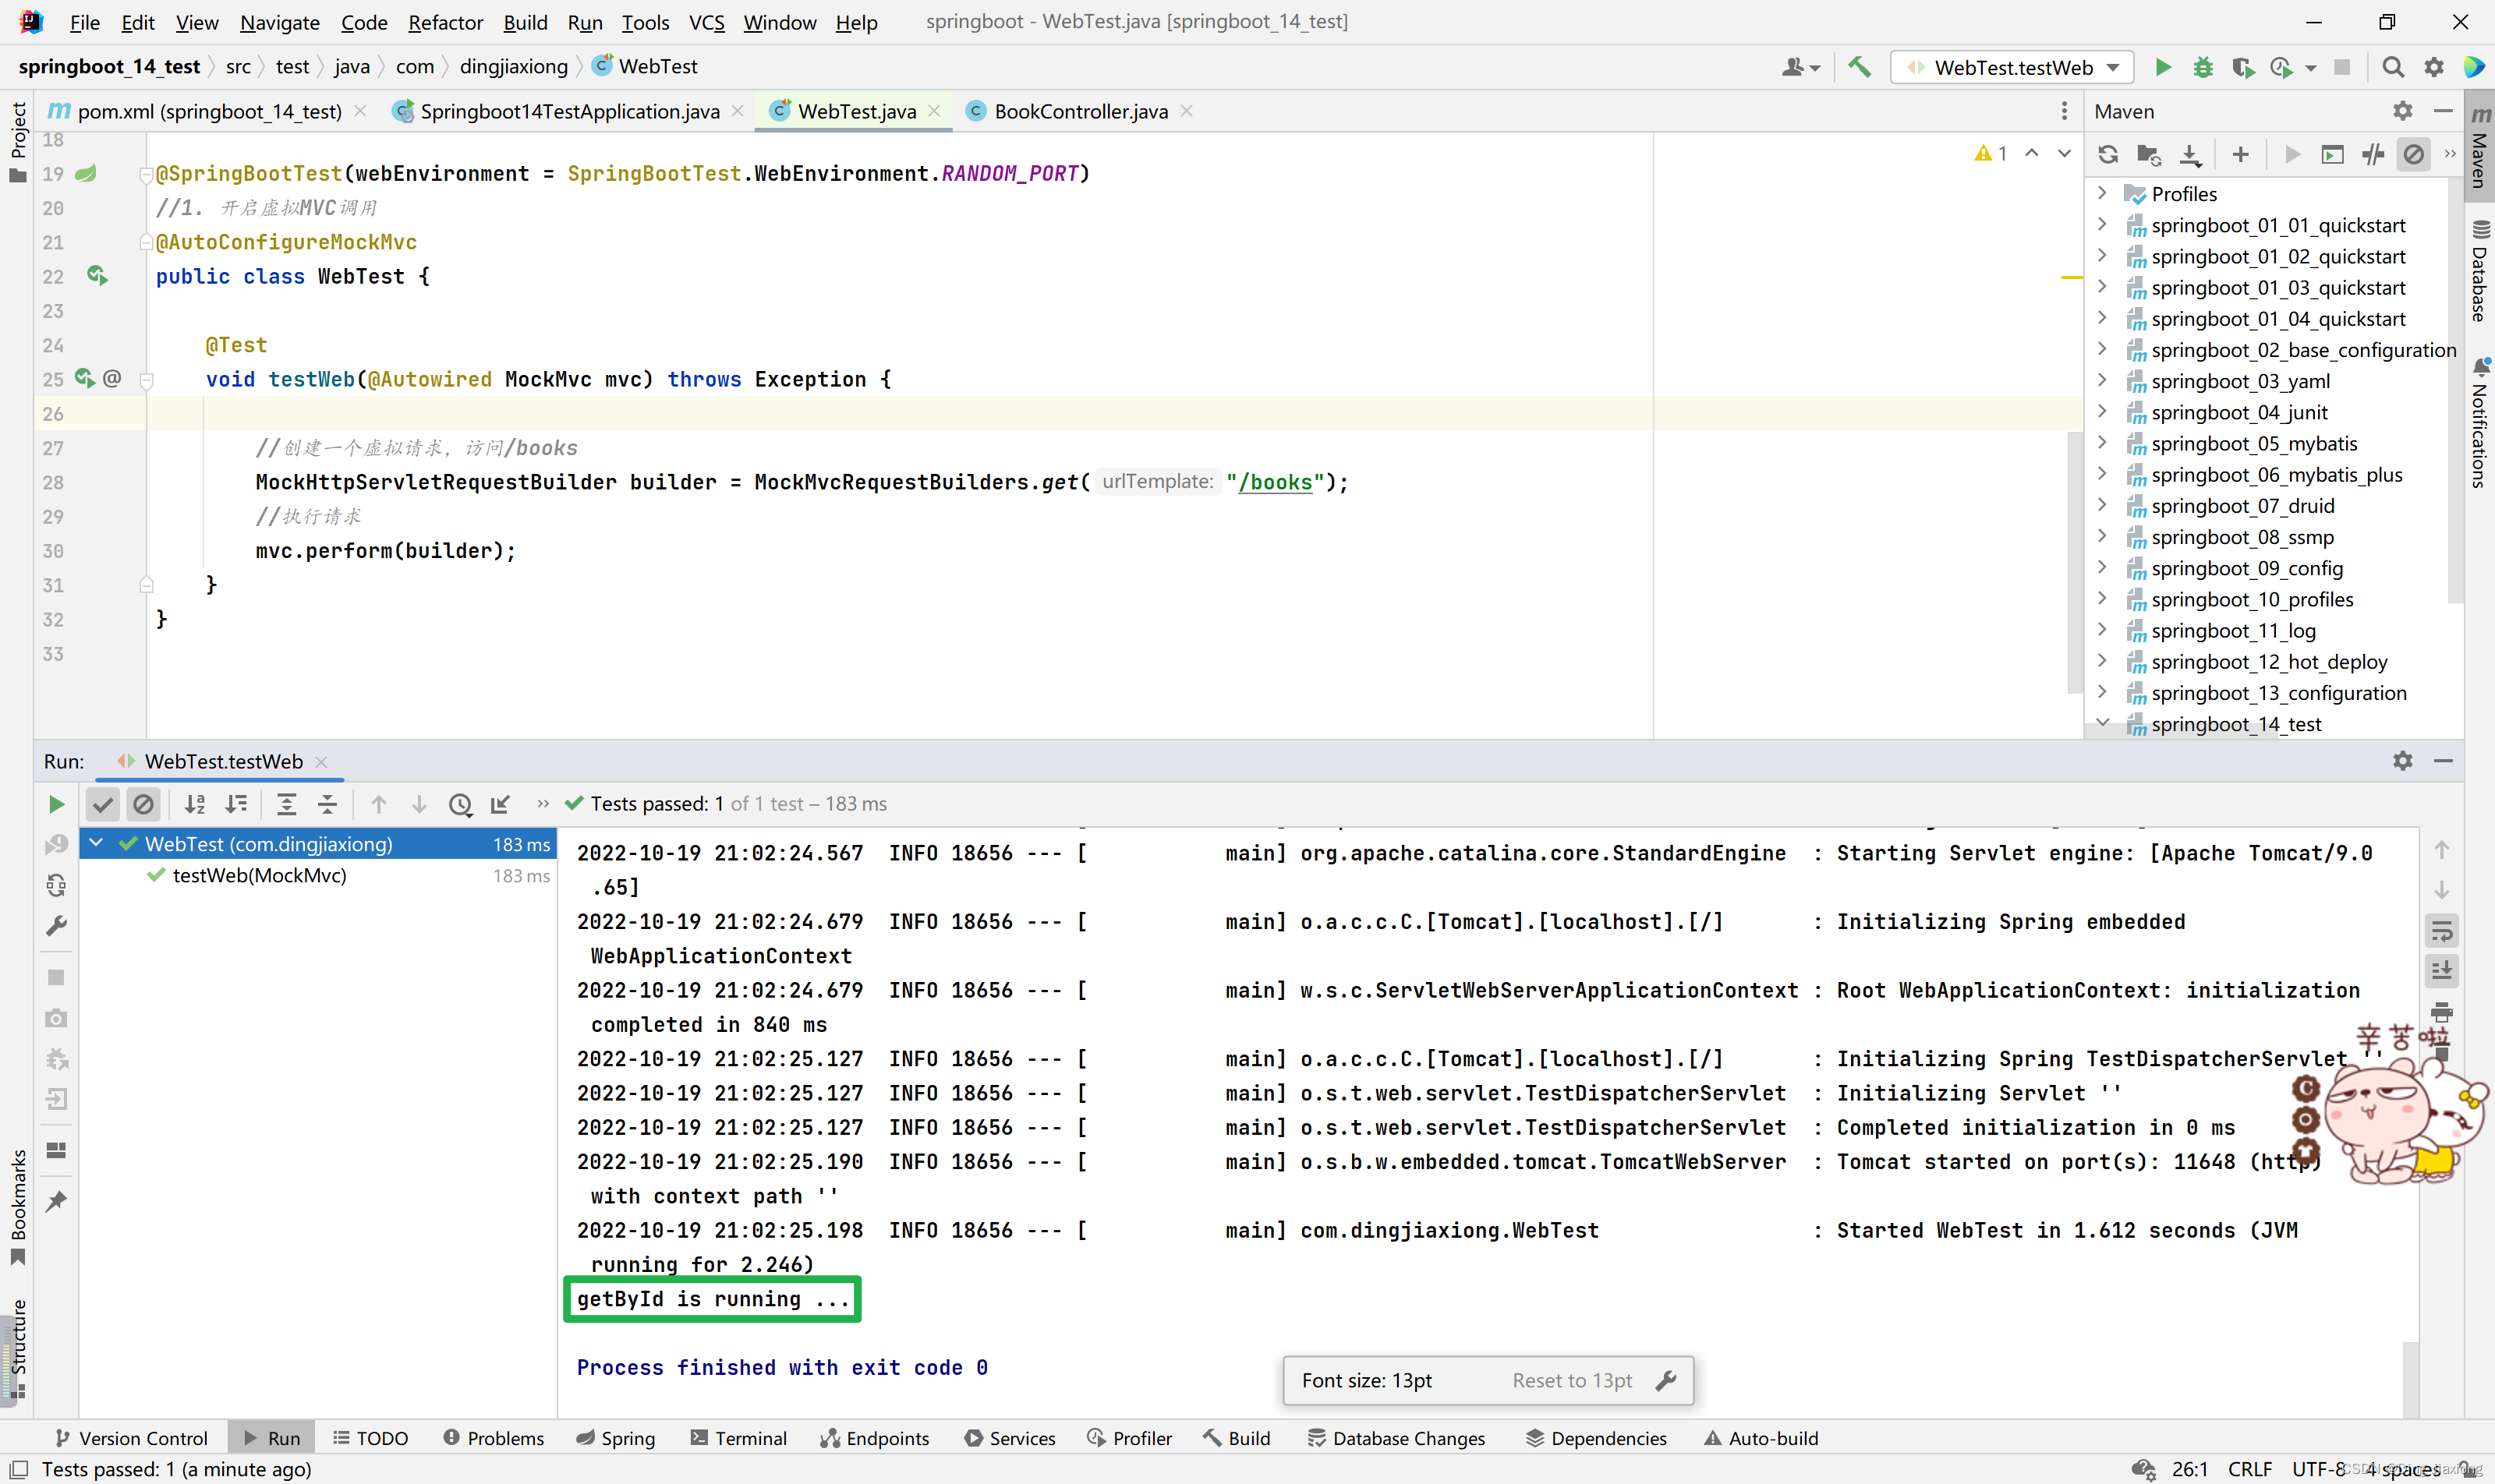Collapse WebTest node in test tree

click(96, 843)
